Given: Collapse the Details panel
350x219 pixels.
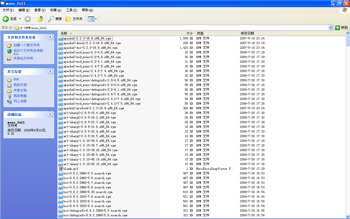Looking at the screenshot, I should pos(50,114).
